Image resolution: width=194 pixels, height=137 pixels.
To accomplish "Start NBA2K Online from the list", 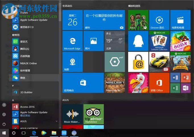I will click(34, 63).
